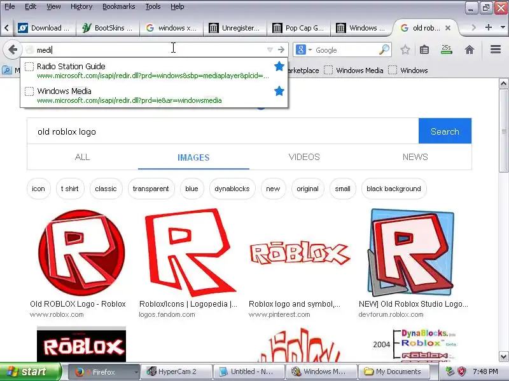Click the Go arrow in address bar

tap(281, 50)
